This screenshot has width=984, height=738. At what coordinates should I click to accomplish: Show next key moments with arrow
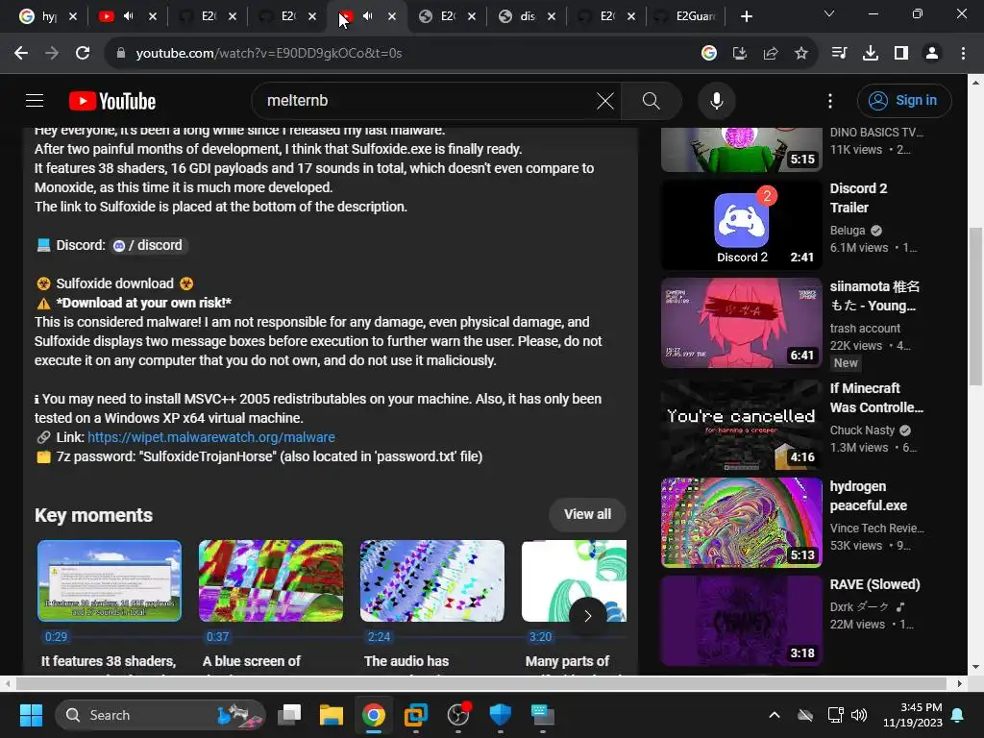point(587,616)
